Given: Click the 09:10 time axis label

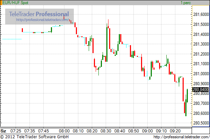Looking at the screenshot, I should click(161, 131).
